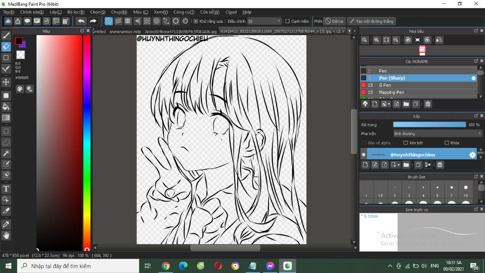
Task: Add a new layer with blank page icon
Action: point(365,164)
